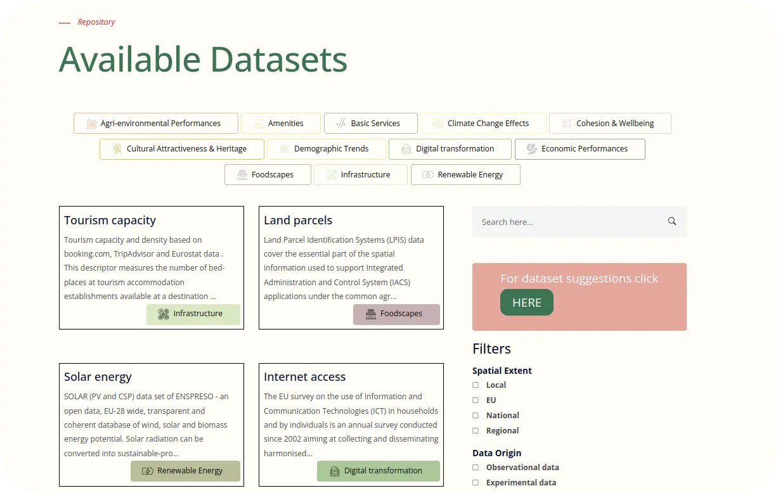The width and height of the screenshot is (778, 493).
Task: Click the search magnifier icon
Action: click(x=671, y=221)
